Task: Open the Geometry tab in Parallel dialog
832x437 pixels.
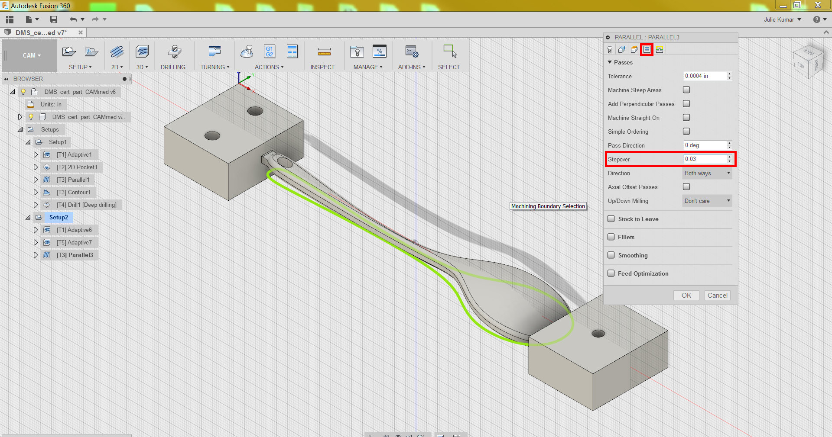Action: click(622, 50)
